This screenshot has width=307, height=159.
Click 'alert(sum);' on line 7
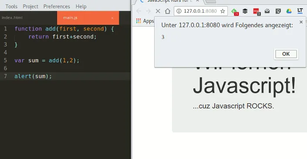point(33,76)
